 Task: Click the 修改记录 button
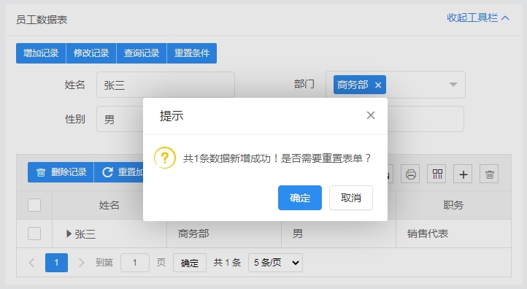[x=91, y=53]
